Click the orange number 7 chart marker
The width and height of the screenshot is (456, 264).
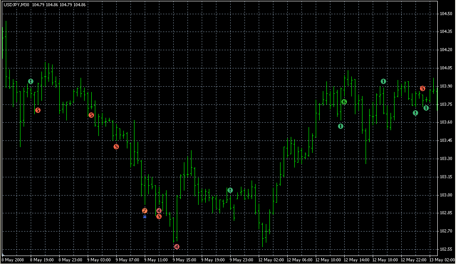click(x=145, y=211)
